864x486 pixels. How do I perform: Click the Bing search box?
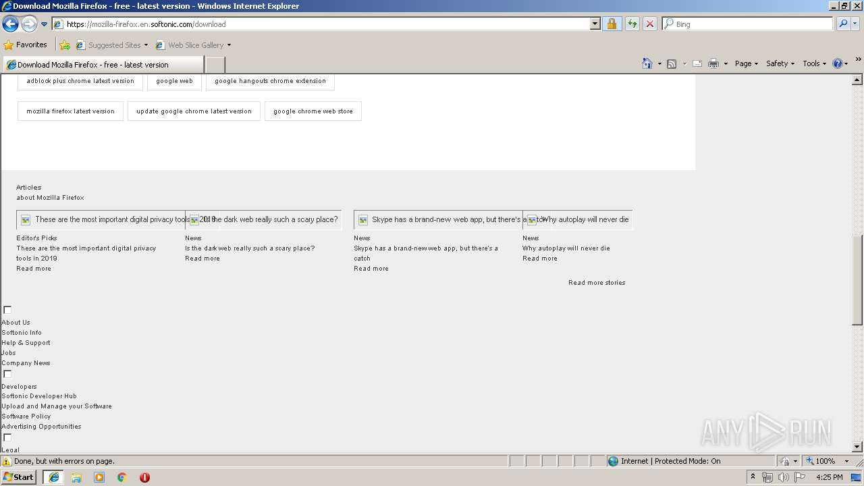(x=748, y=24)
